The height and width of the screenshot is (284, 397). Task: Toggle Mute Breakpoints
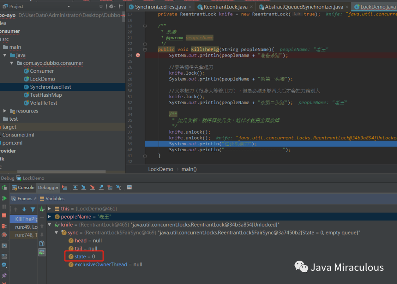[4, 235]
